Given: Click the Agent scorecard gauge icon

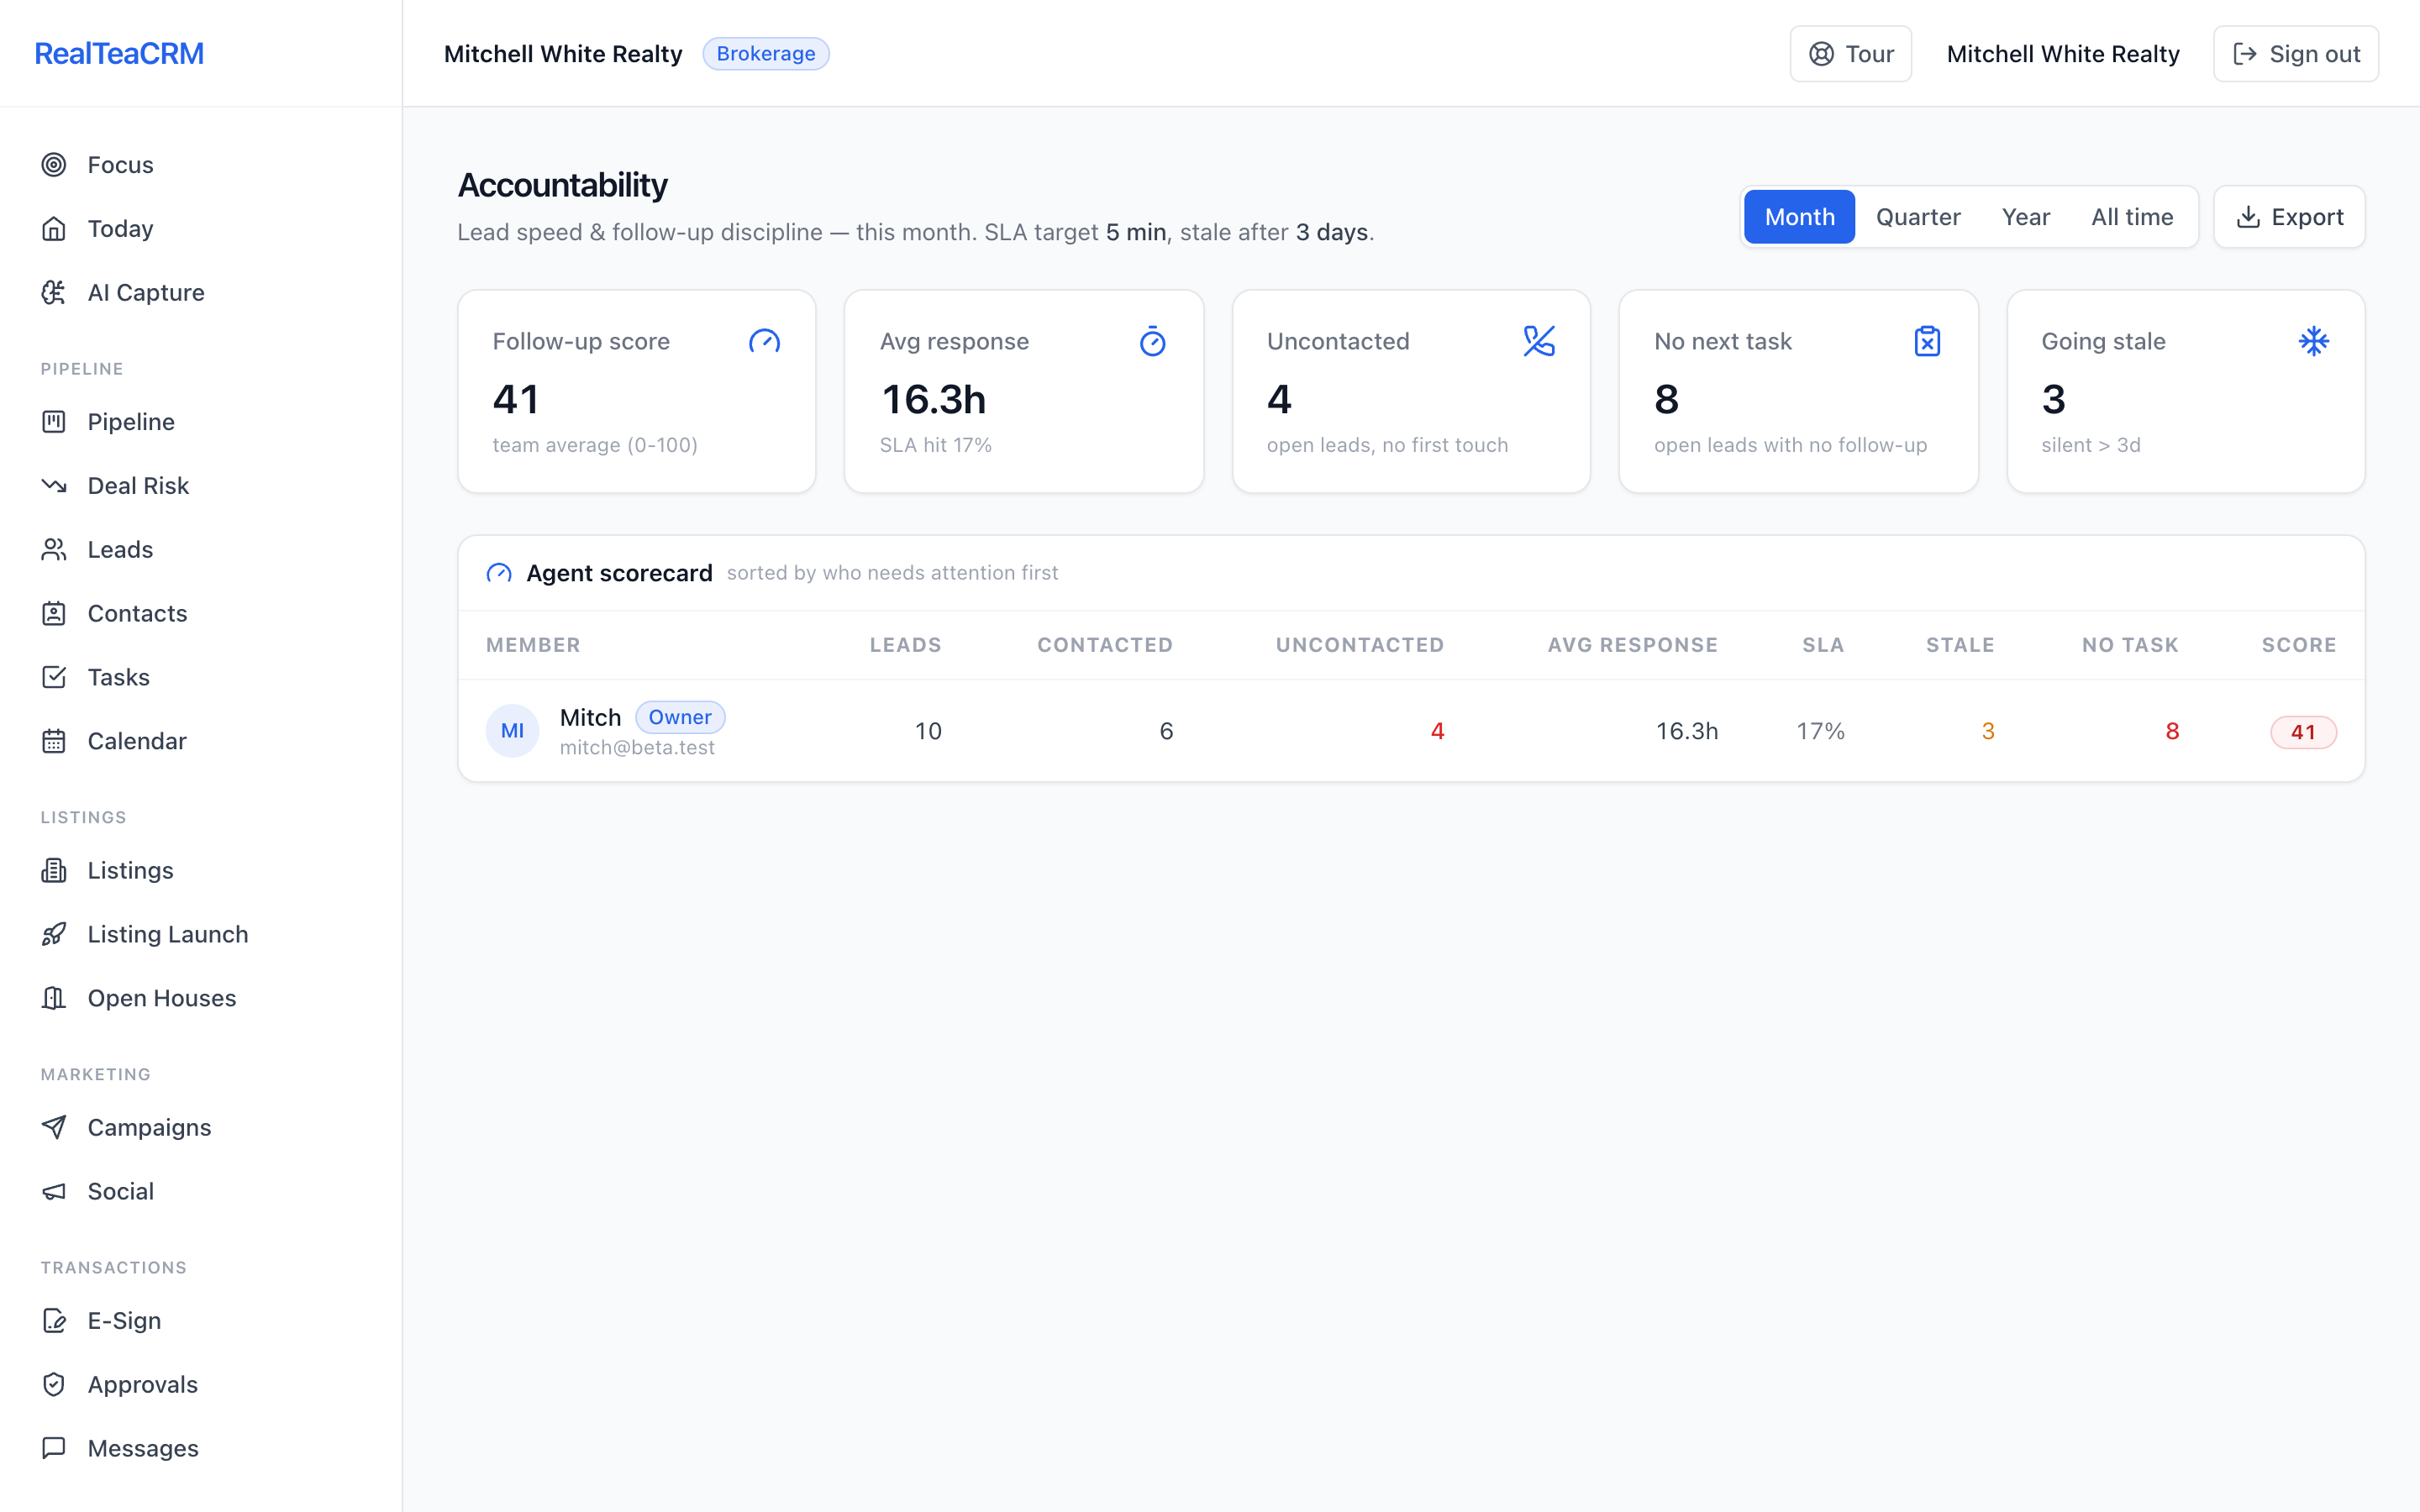Looking at the screenshot, I should pyautogui.click(x=499, y=574).
